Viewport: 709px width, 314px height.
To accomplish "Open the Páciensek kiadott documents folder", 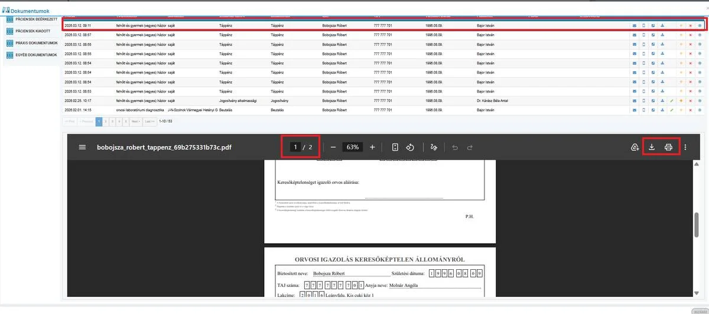I will click(32, 30).
